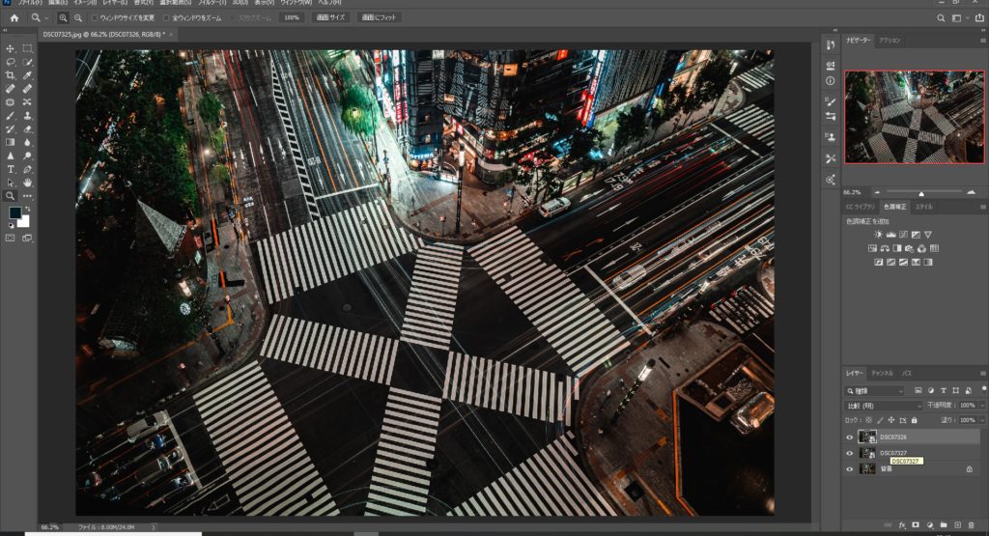Toggle lock transparent pixels icon
Image resolution: width=989 pixels, height=536 pixels.
click(x=868, y=420)
